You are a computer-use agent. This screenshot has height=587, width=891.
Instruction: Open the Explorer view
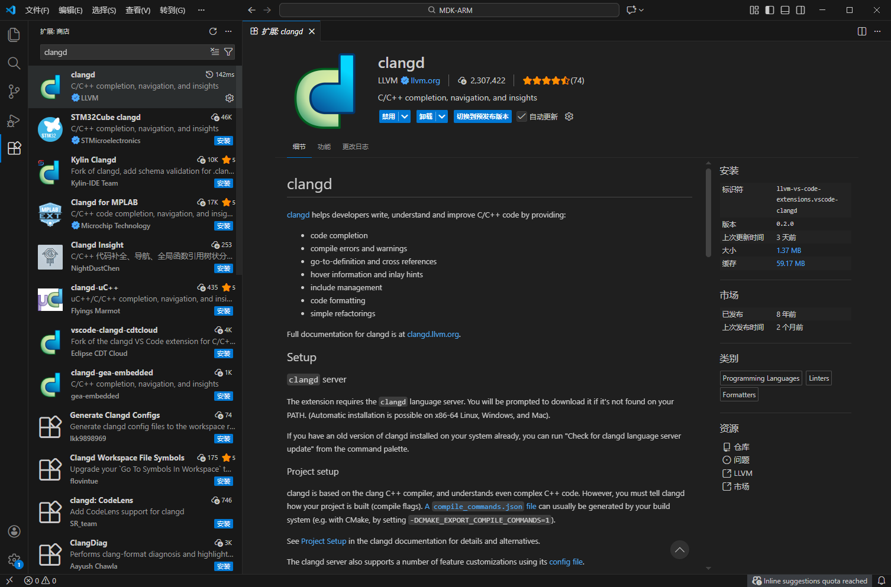[x=14, y=34]
